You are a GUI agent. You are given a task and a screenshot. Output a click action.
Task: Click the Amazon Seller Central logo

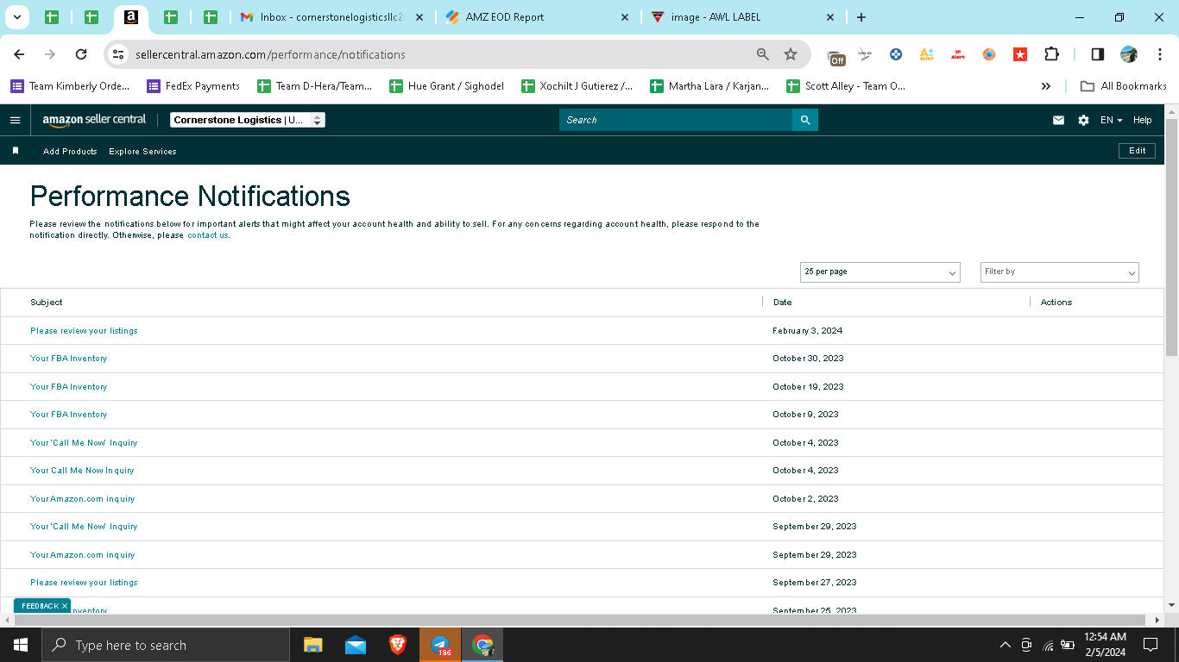coord(95,120)
